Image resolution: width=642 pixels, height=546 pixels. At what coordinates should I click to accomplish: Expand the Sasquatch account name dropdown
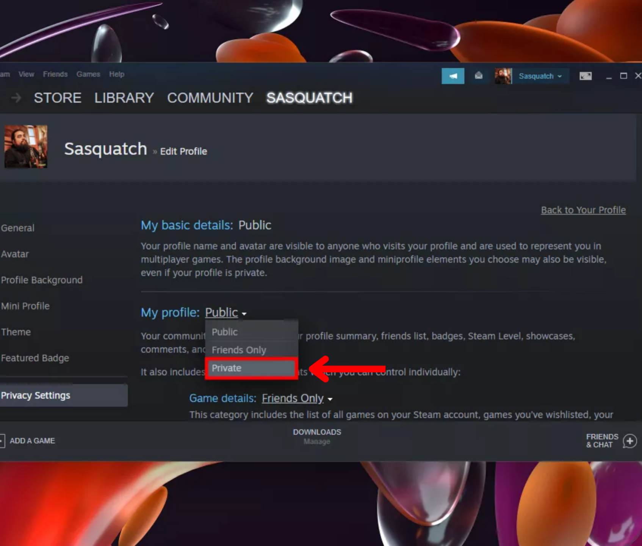coord(539,76)
